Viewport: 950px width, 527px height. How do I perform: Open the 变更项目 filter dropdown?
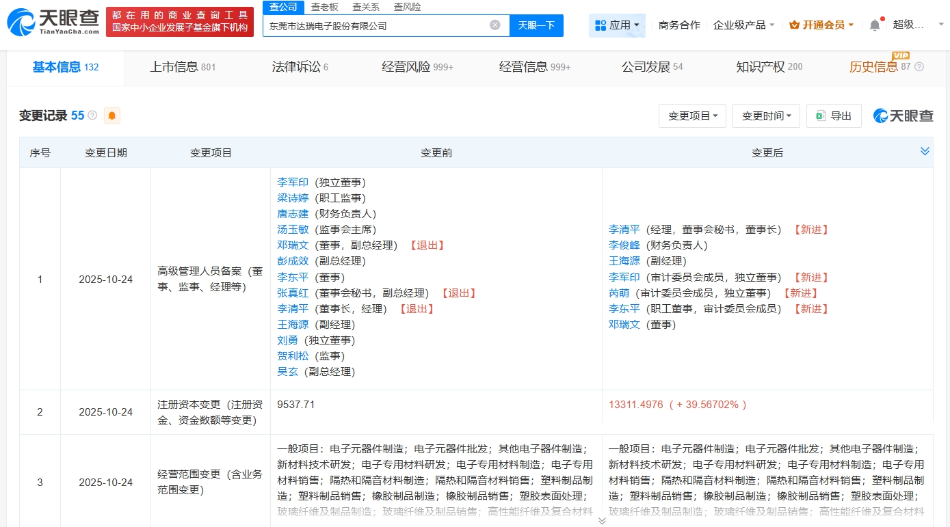click(692, 116)
